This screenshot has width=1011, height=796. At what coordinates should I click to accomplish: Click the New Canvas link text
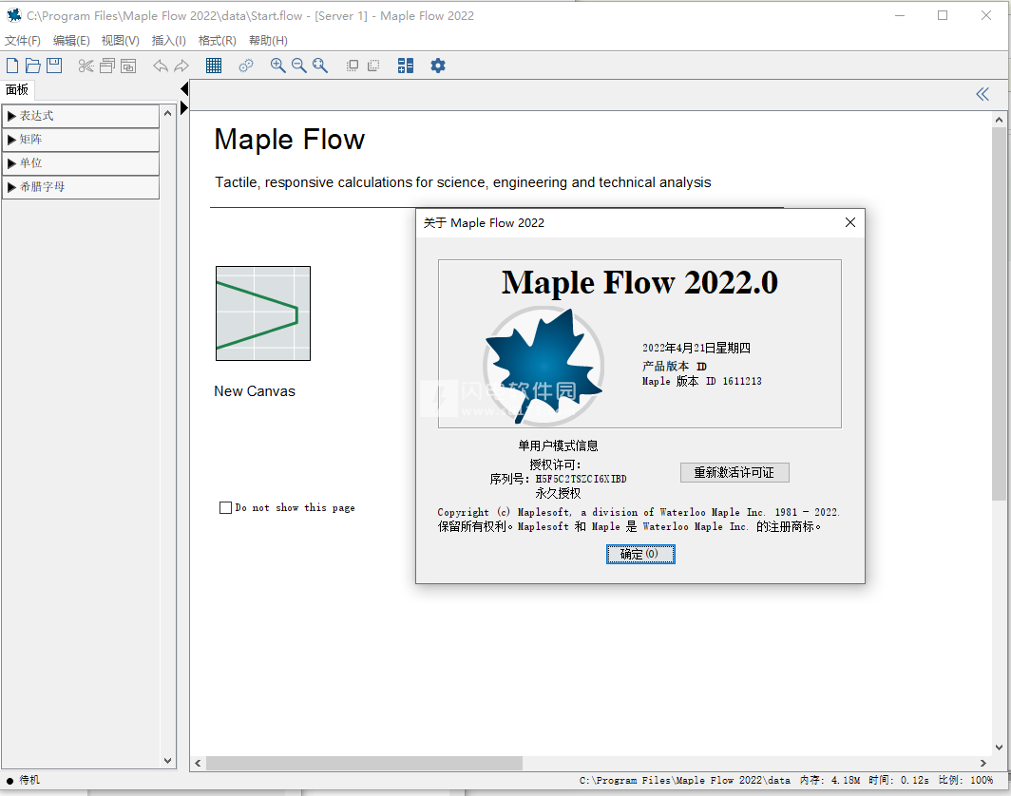255,391
